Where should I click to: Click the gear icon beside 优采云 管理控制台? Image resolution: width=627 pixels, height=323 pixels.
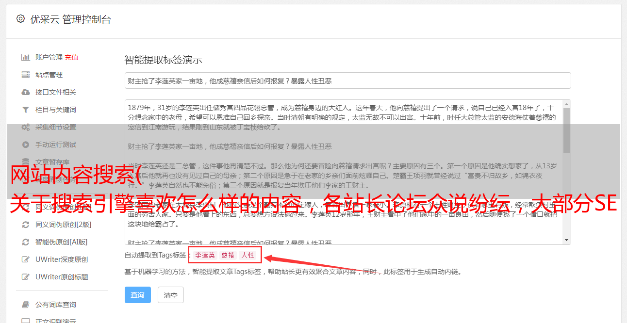click(20, 19)
